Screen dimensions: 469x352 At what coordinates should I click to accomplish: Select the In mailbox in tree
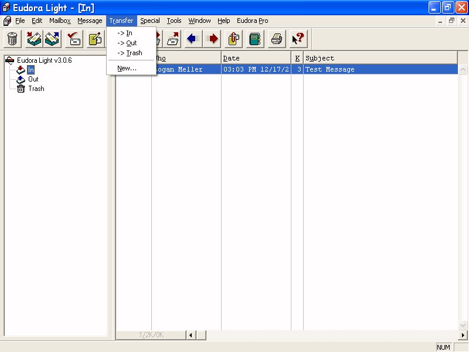(x=31, y=70)
